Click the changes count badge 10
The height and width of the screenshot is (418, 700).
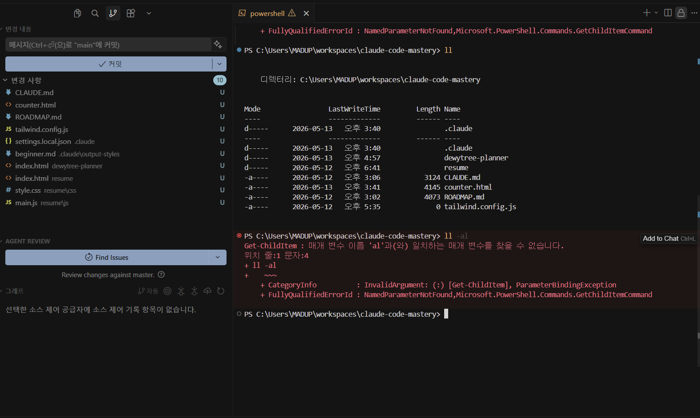220,80
